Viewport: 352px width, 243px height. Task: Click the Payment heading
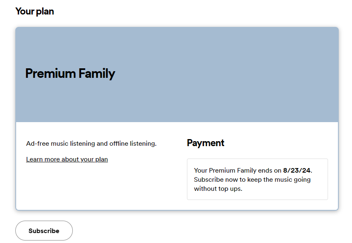click(x=206, y=143)
